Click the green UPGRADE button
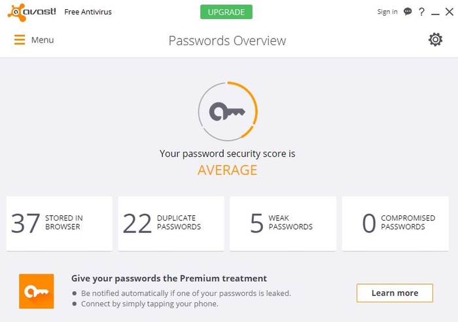This screenshot has width=458, height=322. pos(226,12)
